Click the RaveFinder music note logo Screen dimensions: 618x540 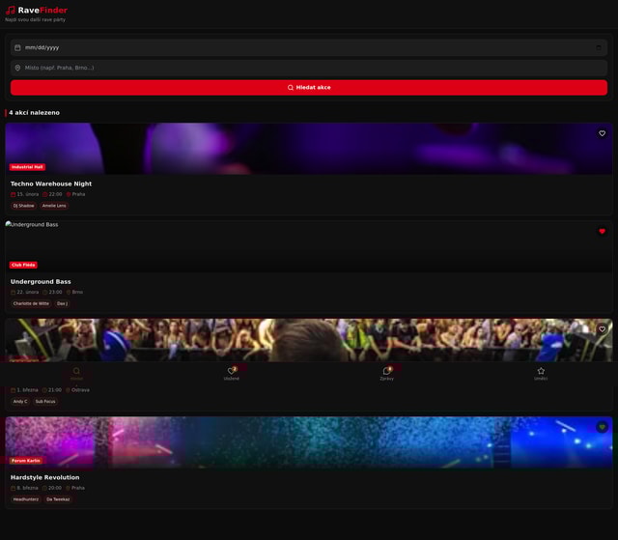11,11
